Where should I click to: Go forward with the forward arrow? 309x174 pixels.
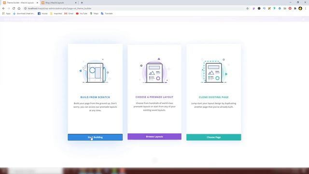(x=9, y=9)
